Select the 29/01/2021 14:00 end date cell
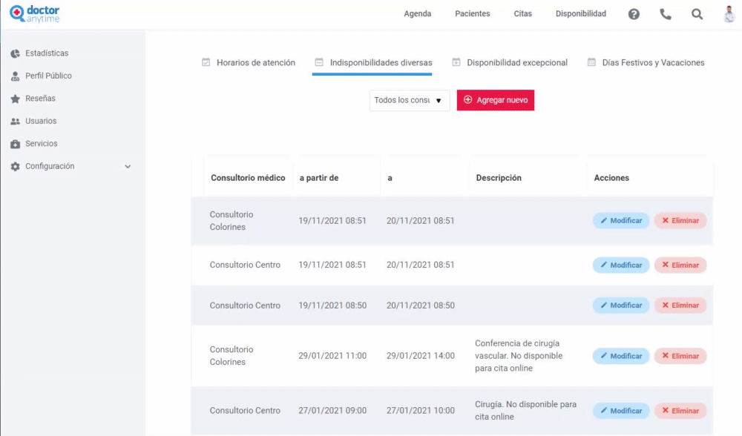742x436 pixels. coord(420,356)
